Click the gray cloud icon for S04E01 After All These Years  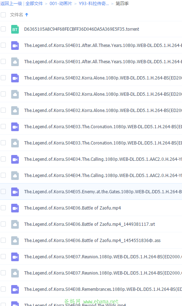pyautogui.click(x=15, y=62)
